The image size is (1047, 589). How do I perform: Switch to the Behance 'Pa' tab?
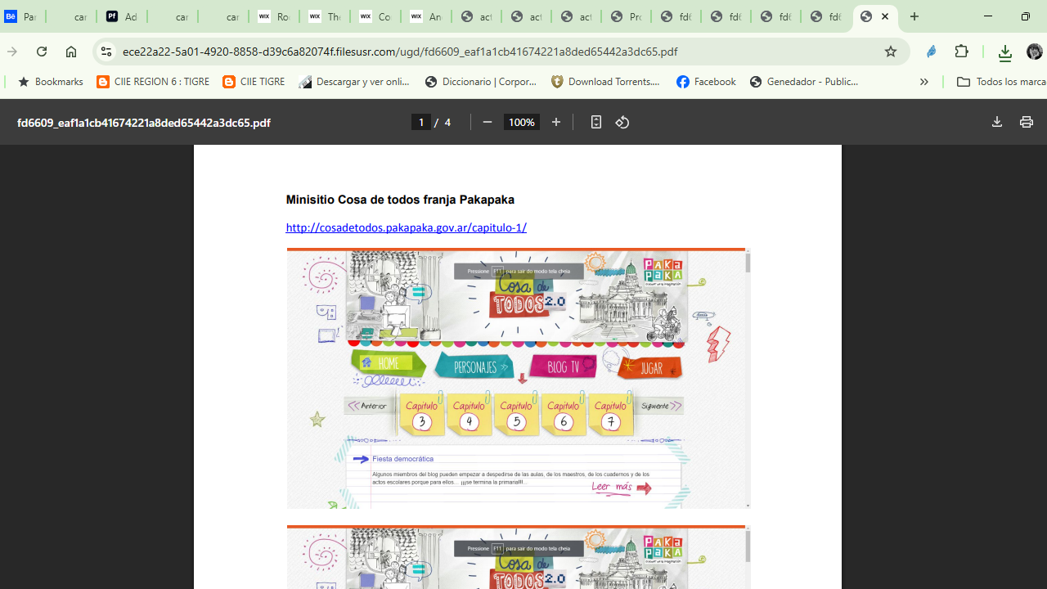pos(21,16)
